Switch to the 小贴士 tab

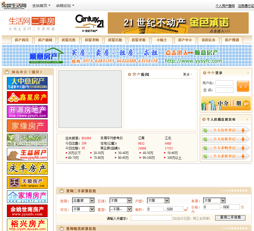(x=162, y=40)
